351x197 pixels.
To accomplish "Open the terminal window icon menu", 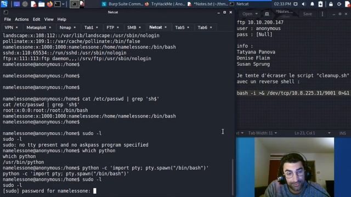I will click(5, 12).
